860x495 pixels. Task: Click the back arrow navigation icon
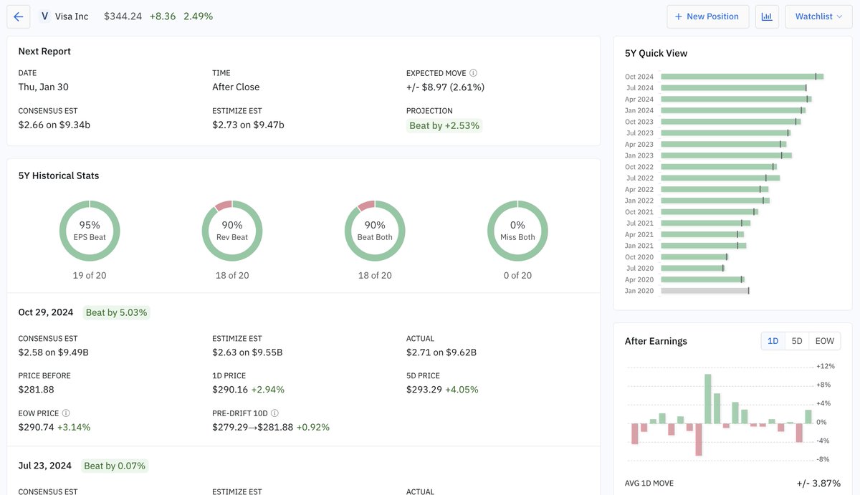coord(18,16)
